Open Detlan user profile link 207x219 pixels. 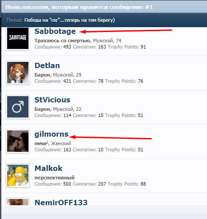47,65
